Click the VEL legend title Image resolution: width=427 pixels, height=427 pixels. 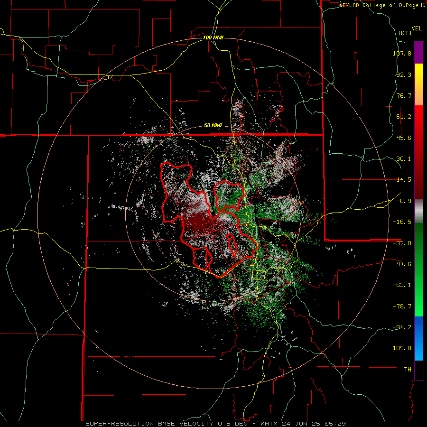coord(417,28)
